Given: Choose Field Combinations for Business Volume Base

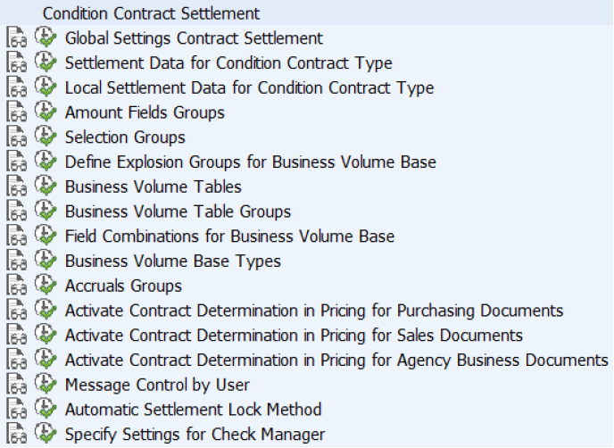Looking at the screenshot, I should click(x=230, y=236).
